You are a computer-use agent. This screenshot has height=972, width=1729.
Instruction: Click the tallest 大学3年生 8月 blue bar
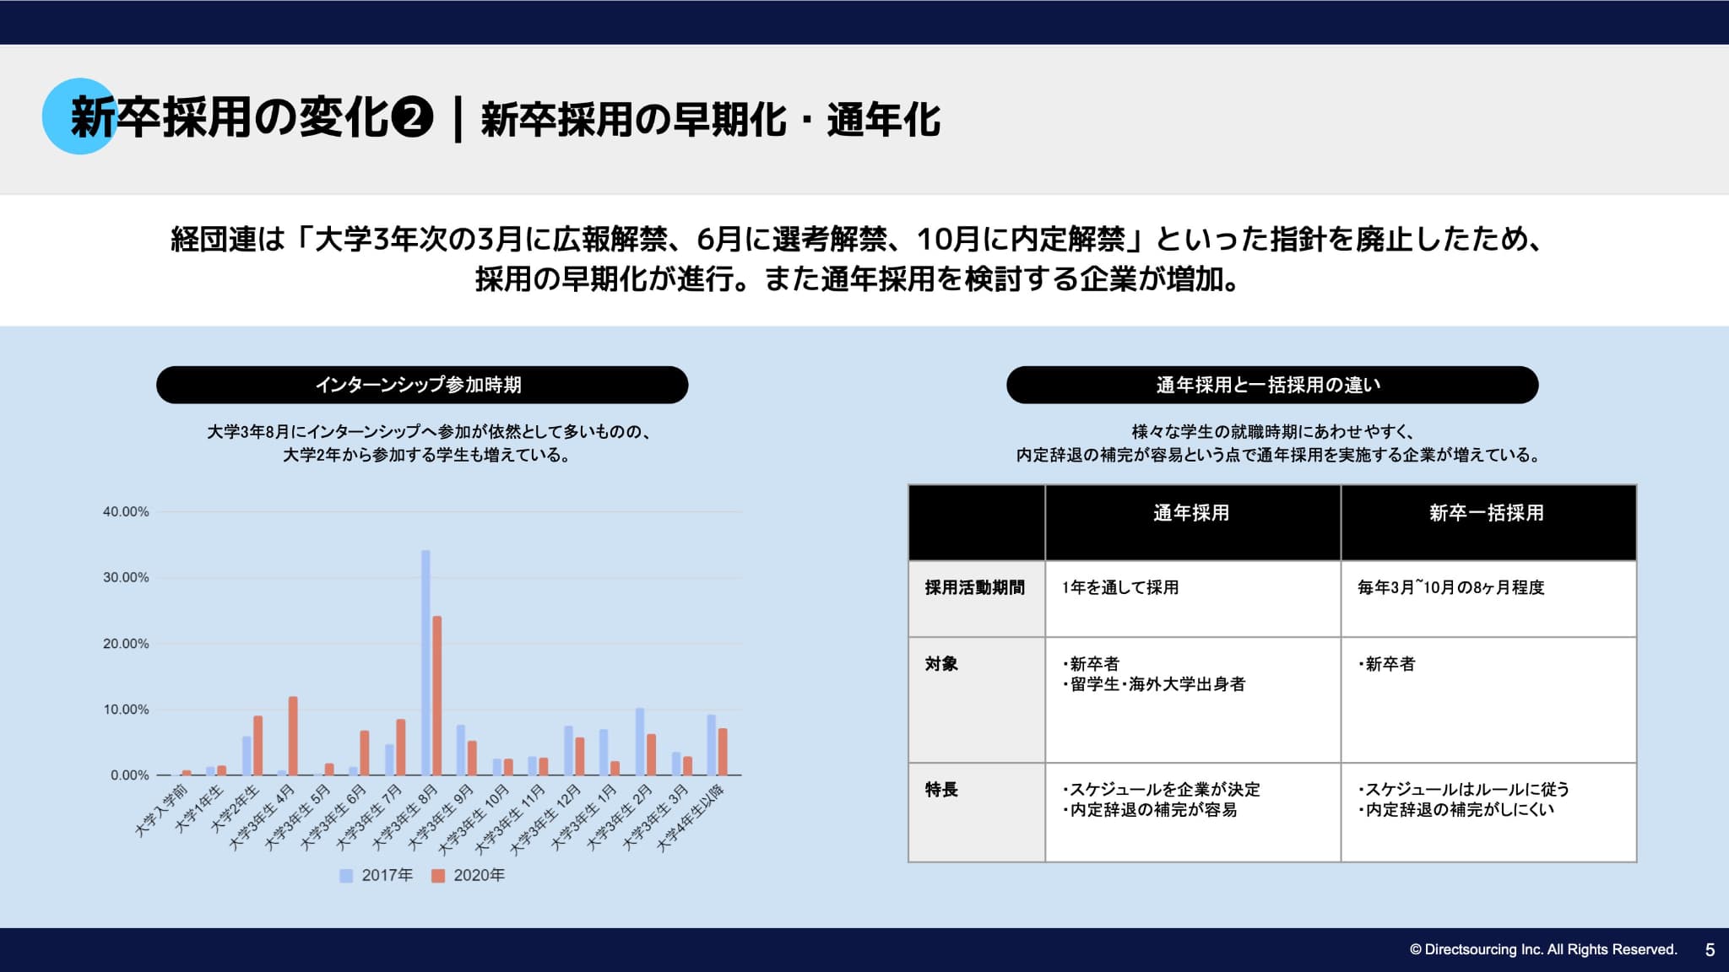(x=425, y=662)
